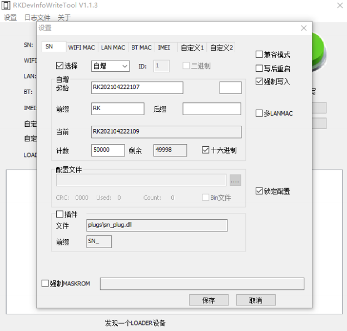This screenshot has width=347, height=331.
Task: Click the RKDevInfoWriteTool app icon in title bar
Action: [6, 5]
